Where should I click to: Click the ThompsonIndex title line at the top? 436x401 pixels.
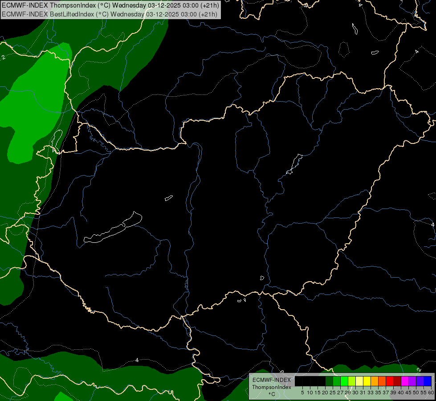point(110,5)
